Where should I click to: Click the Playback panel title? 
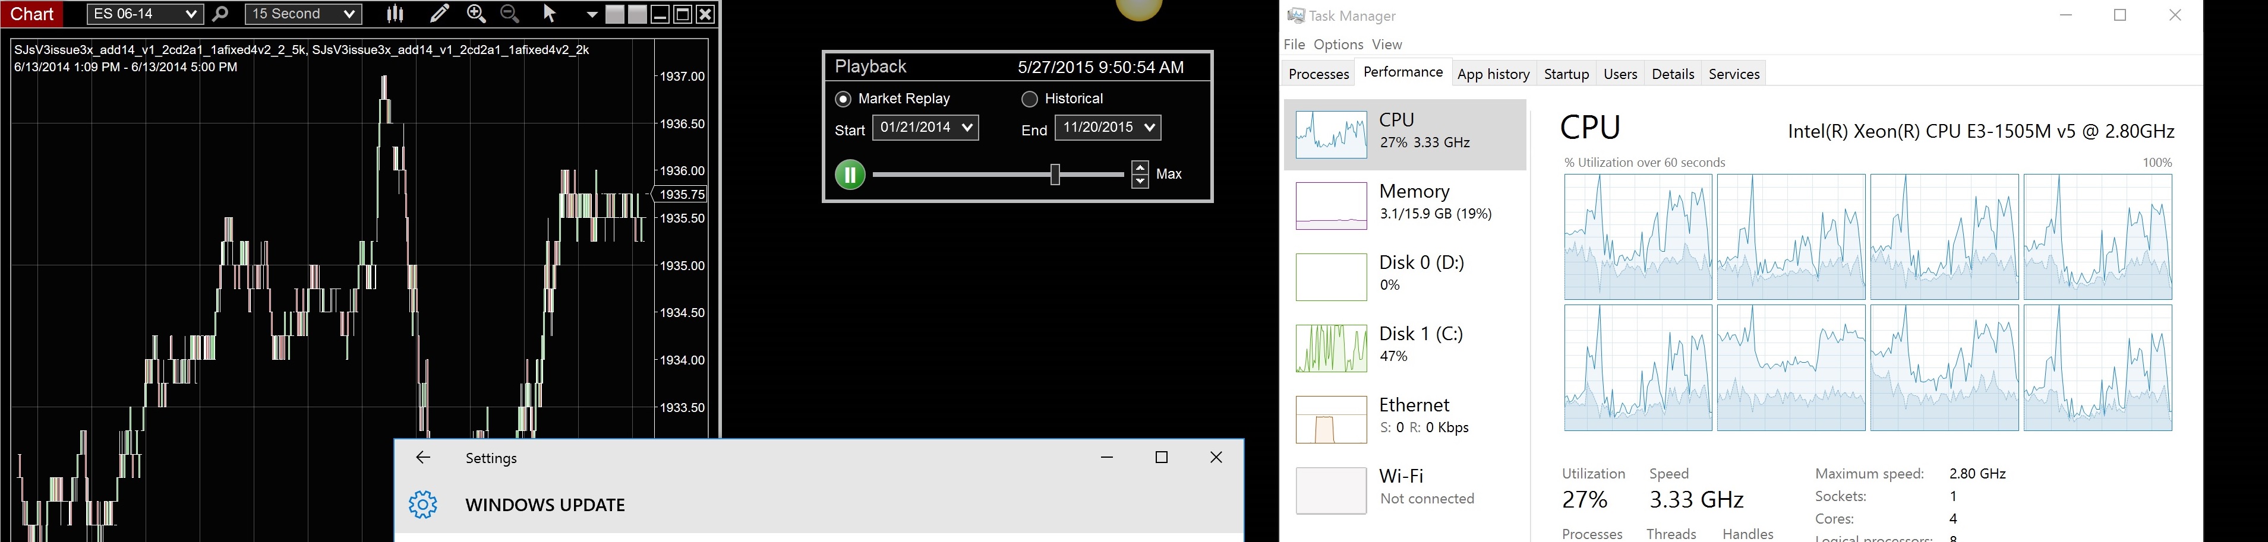coord(870,67)
